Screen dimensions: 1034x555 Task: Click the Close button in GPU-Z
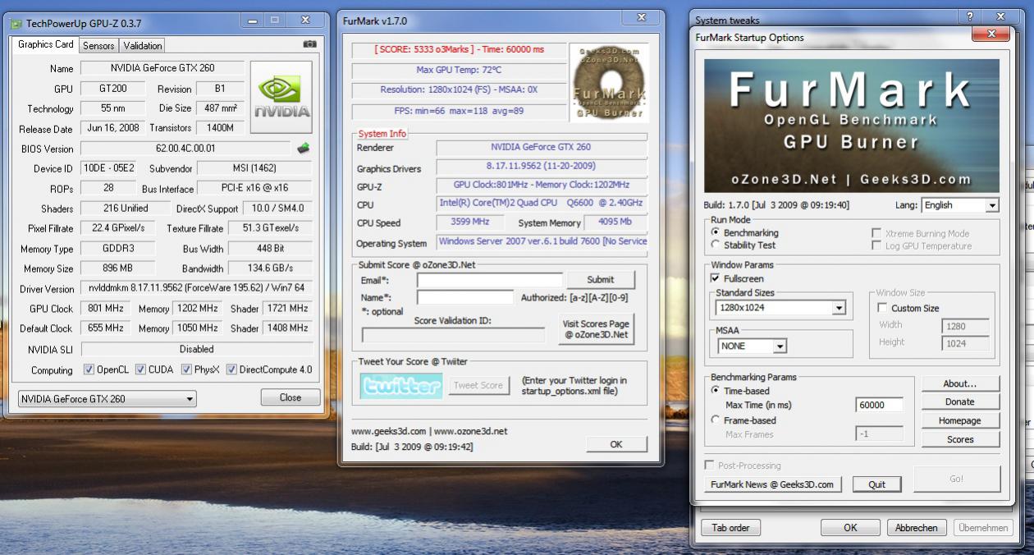point(291,397)
